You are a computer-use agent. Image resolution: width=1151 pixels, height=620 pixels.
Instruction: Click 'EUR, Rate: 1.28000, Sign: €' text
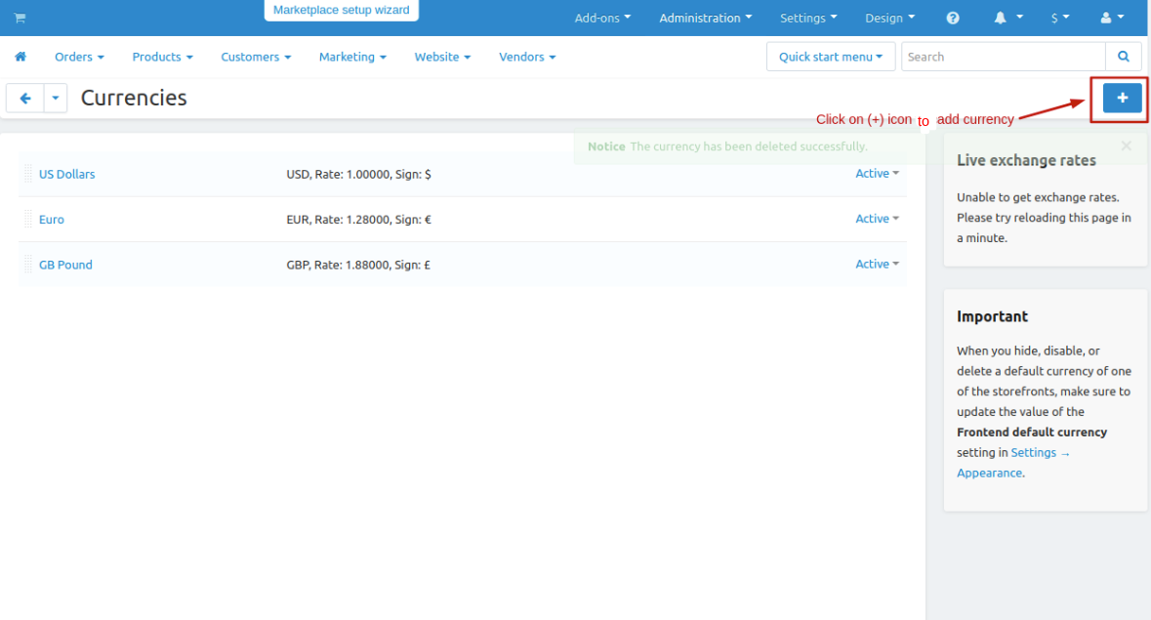(x=358, y=220)
